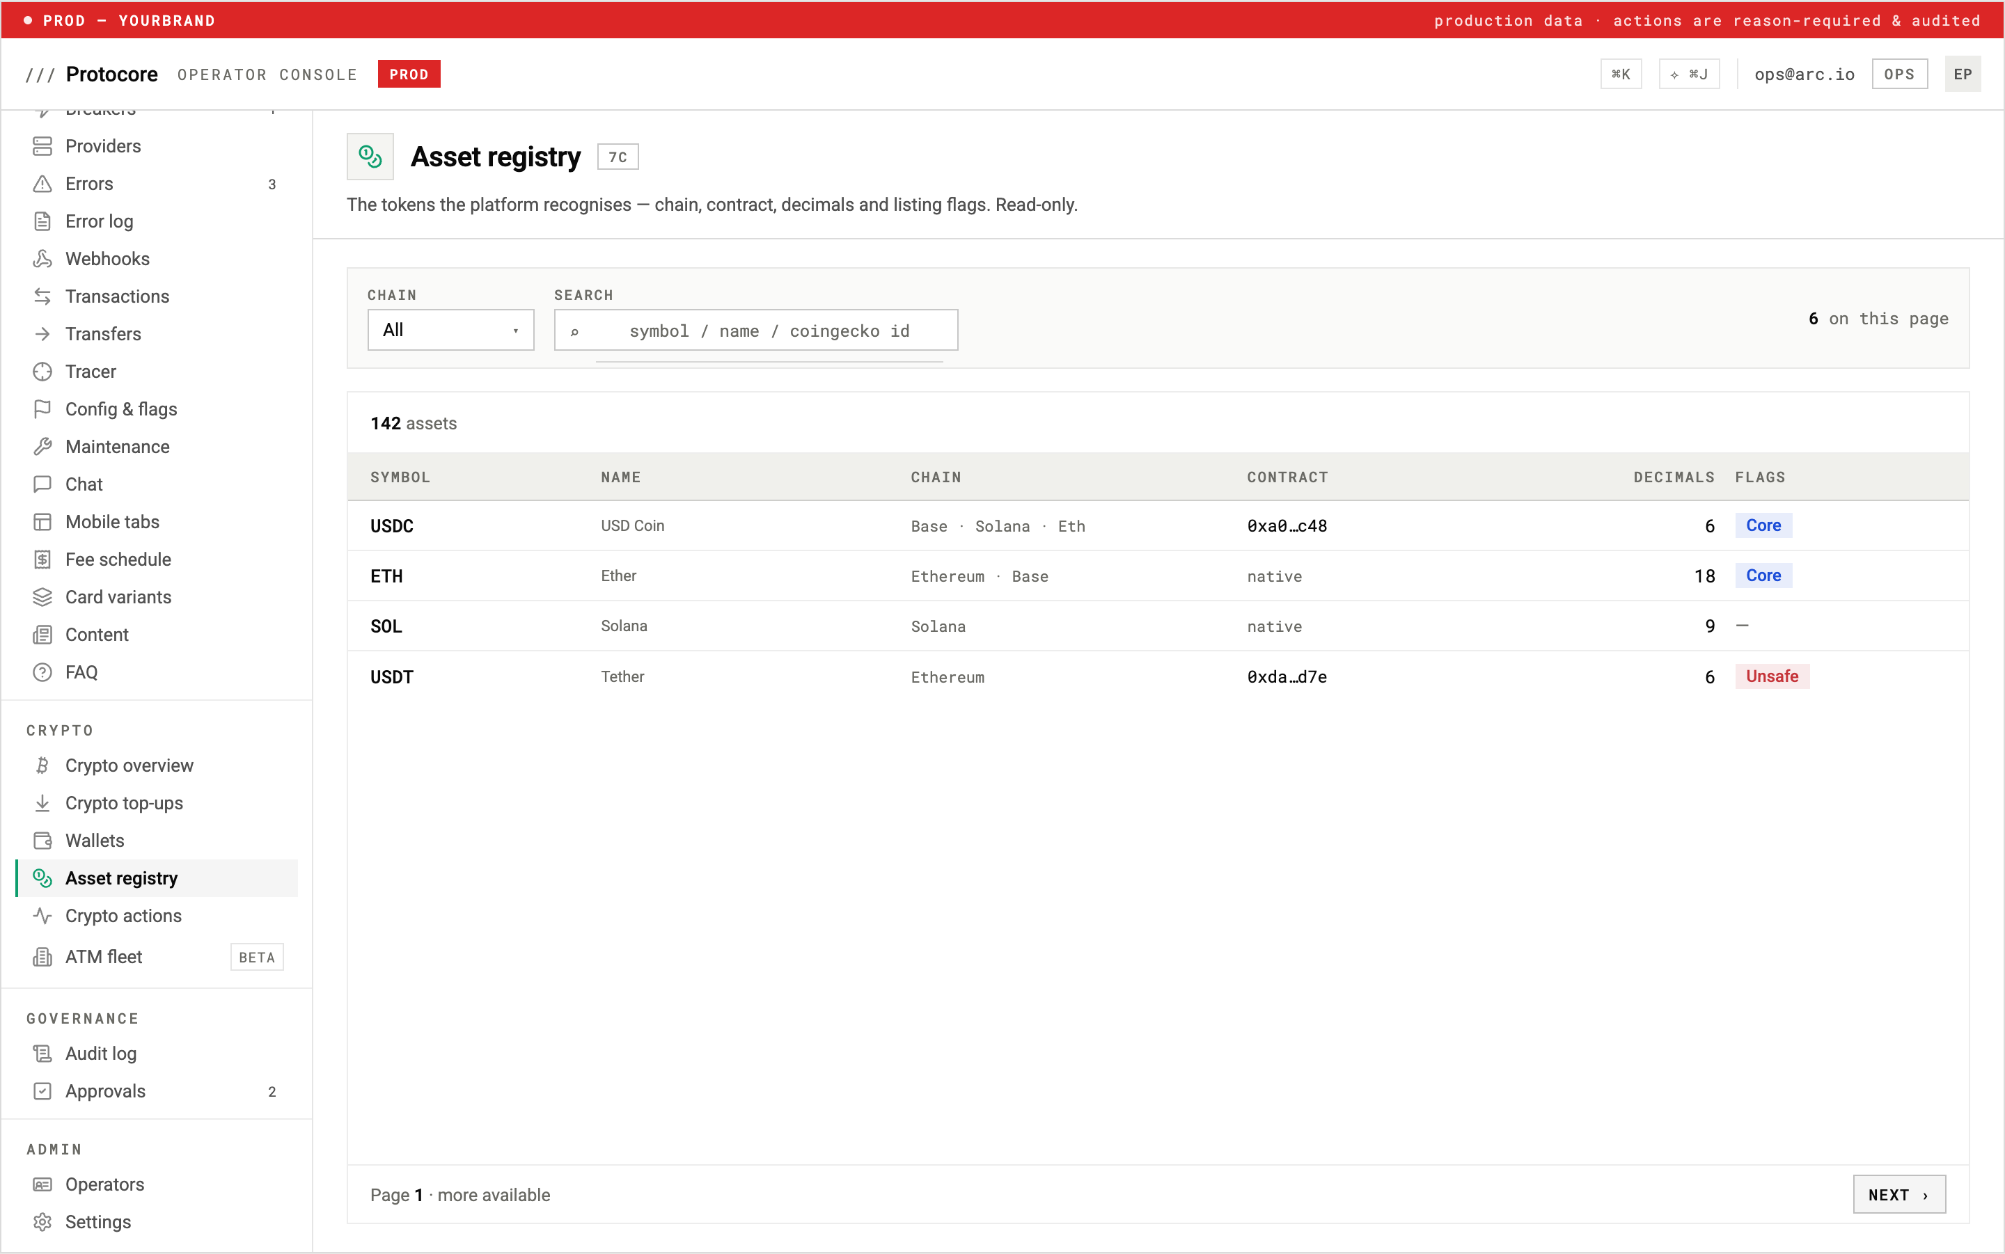The width and height of the screenshot is (2005, 1254).
Task: Go to the Next page
Action: [1898, 1194]
